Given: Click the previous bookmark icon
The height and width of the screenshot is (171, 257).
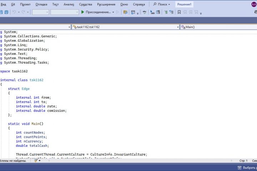Looking at the screenshot, I should [x=185, y=12].
